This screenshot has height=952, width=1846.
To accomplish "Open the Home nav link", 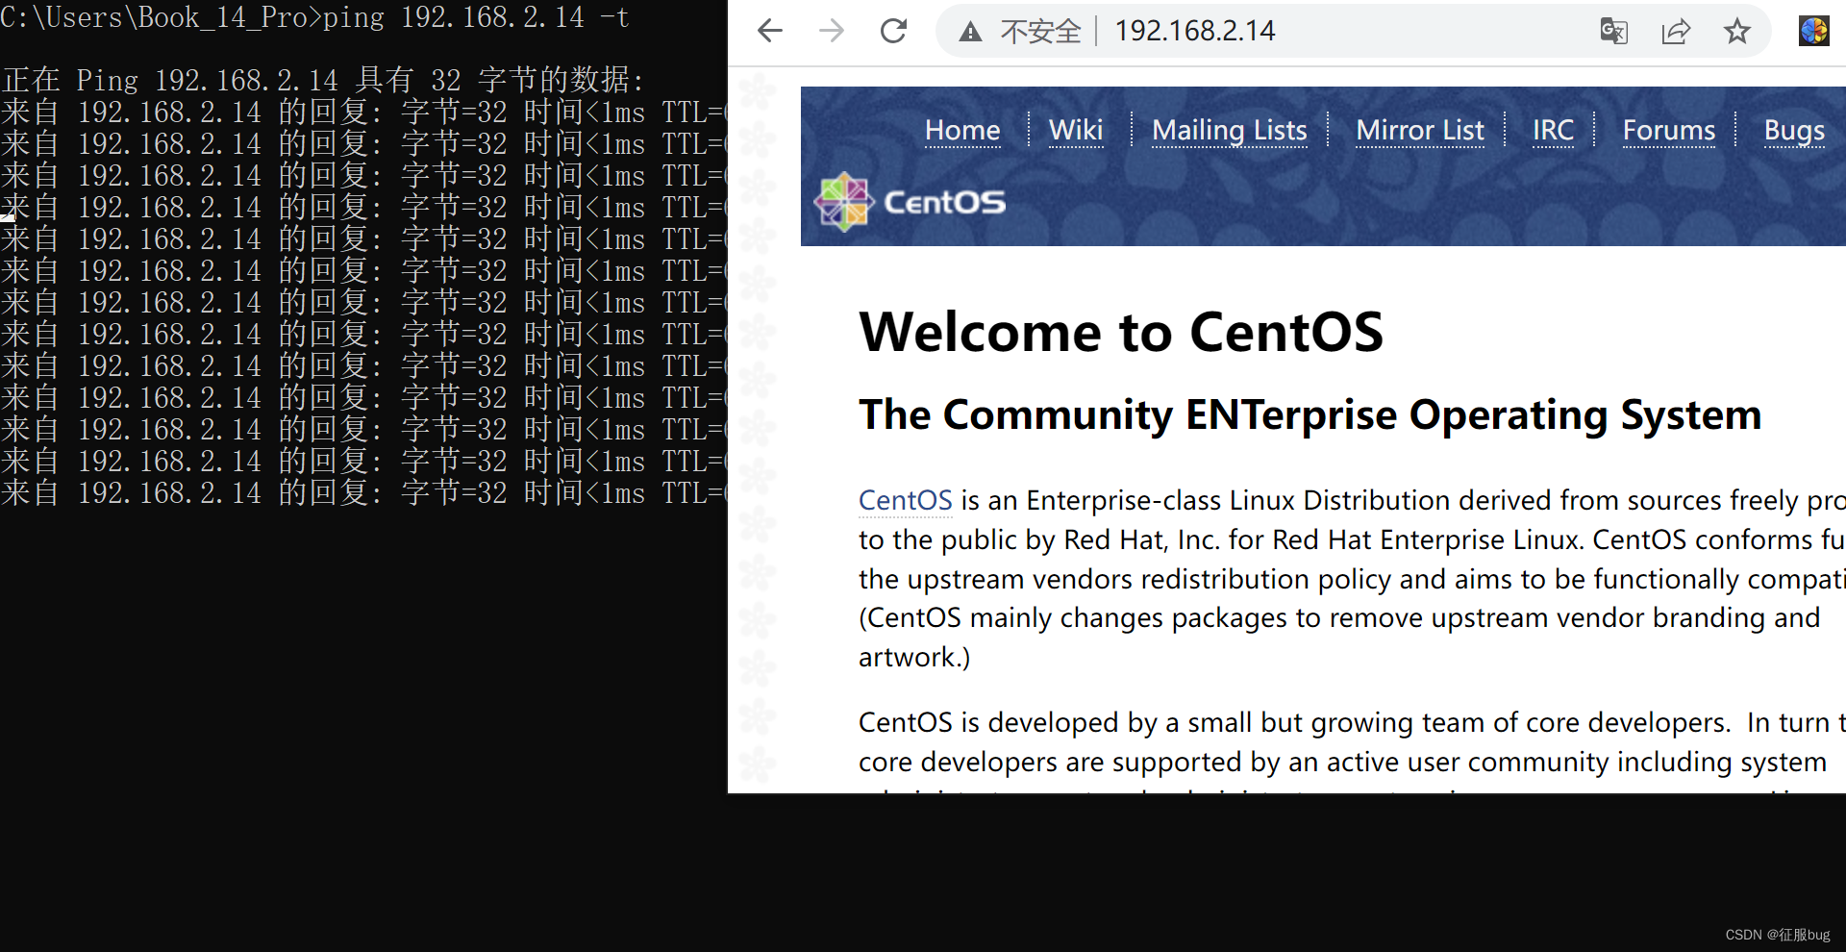I will pos(962,131).
